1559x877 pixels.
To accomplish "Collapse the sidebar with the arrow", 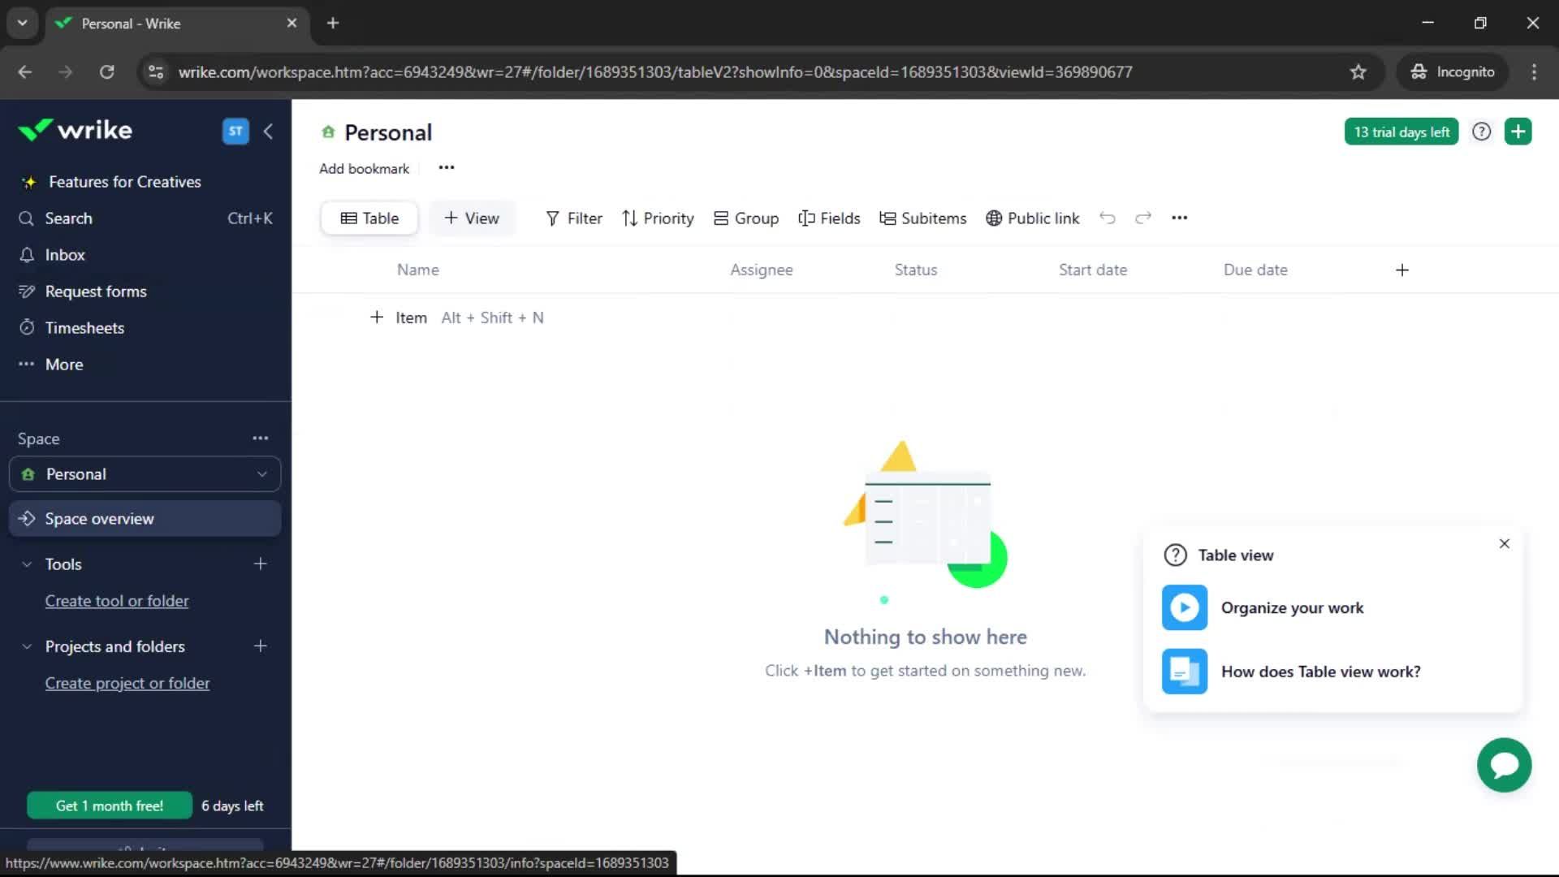I will pyautogui.click(x=269, y=131).
